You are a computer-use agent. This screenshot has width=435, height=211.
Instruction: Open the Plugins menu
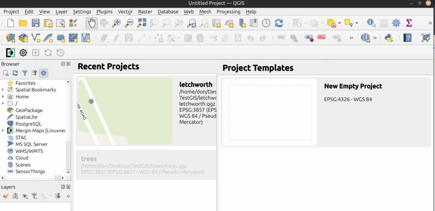pyautogui.click(x=105, y=11)
